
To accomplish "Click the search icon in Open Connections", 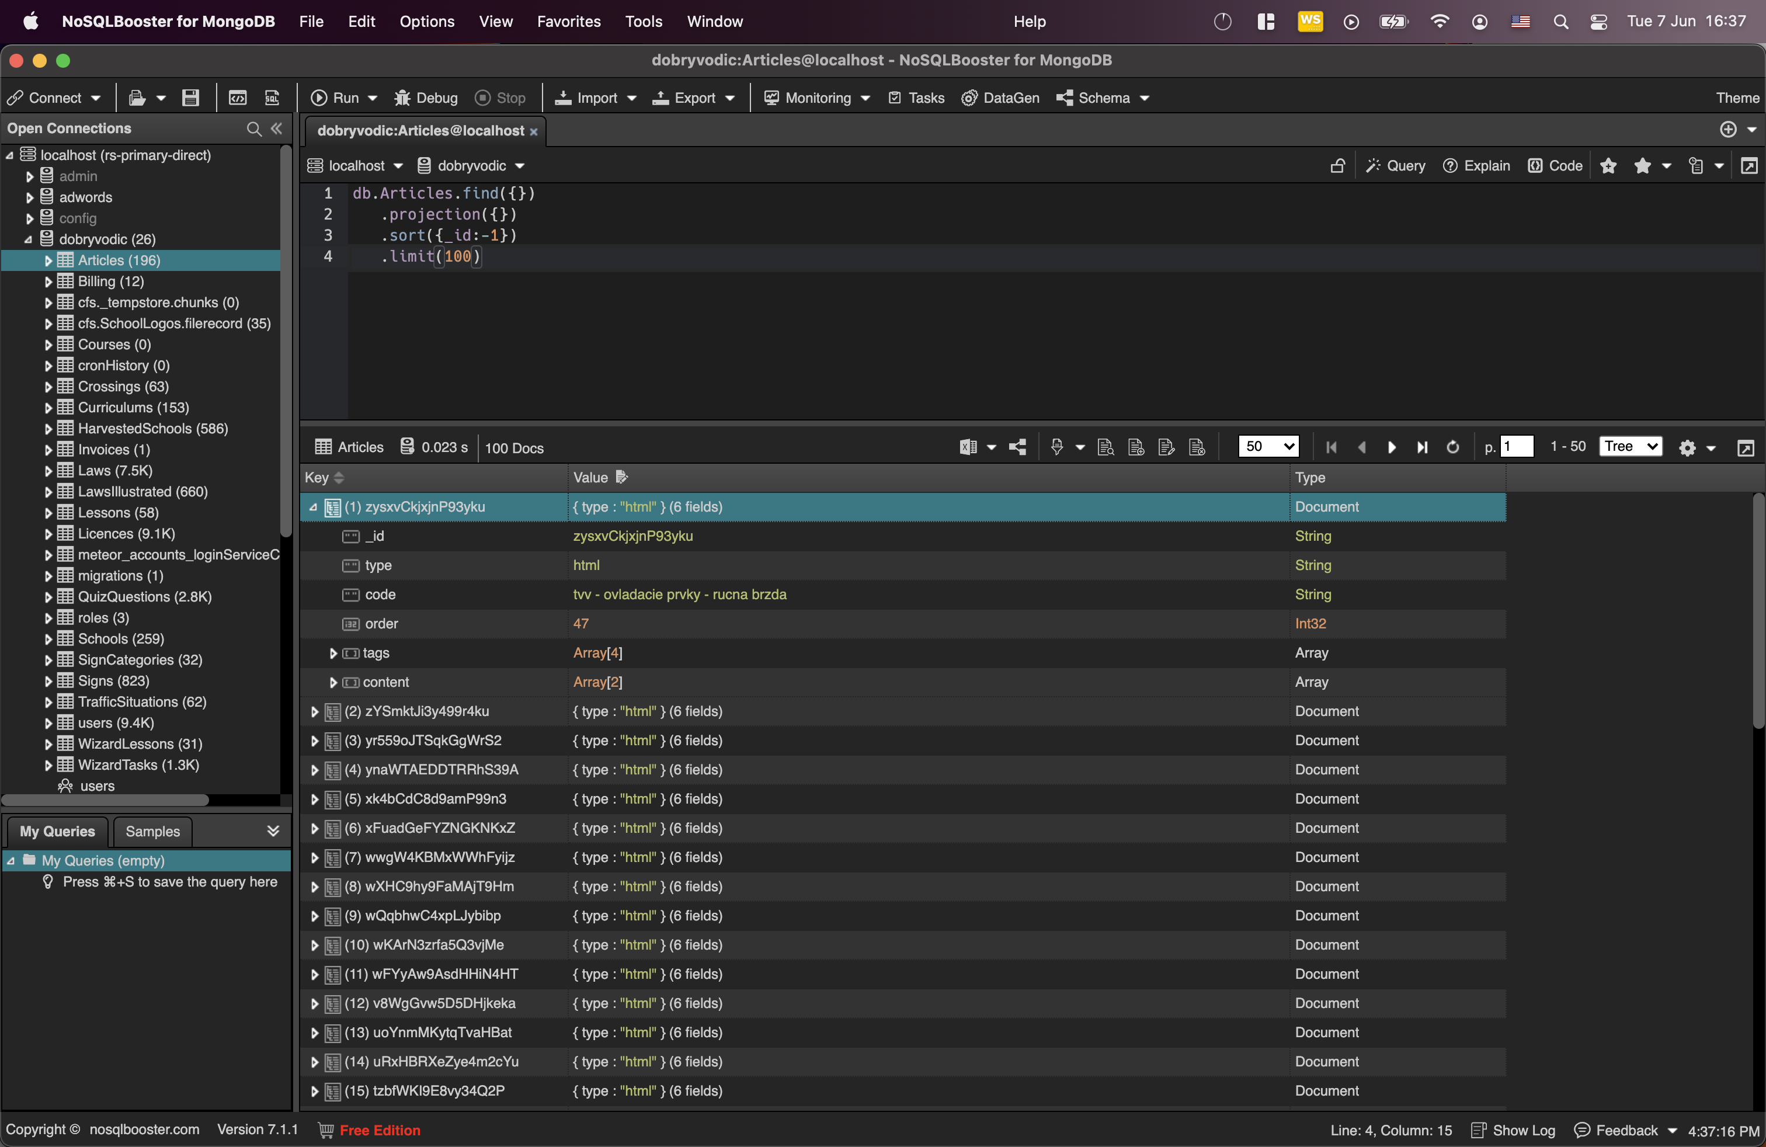I will click(254, 129).
